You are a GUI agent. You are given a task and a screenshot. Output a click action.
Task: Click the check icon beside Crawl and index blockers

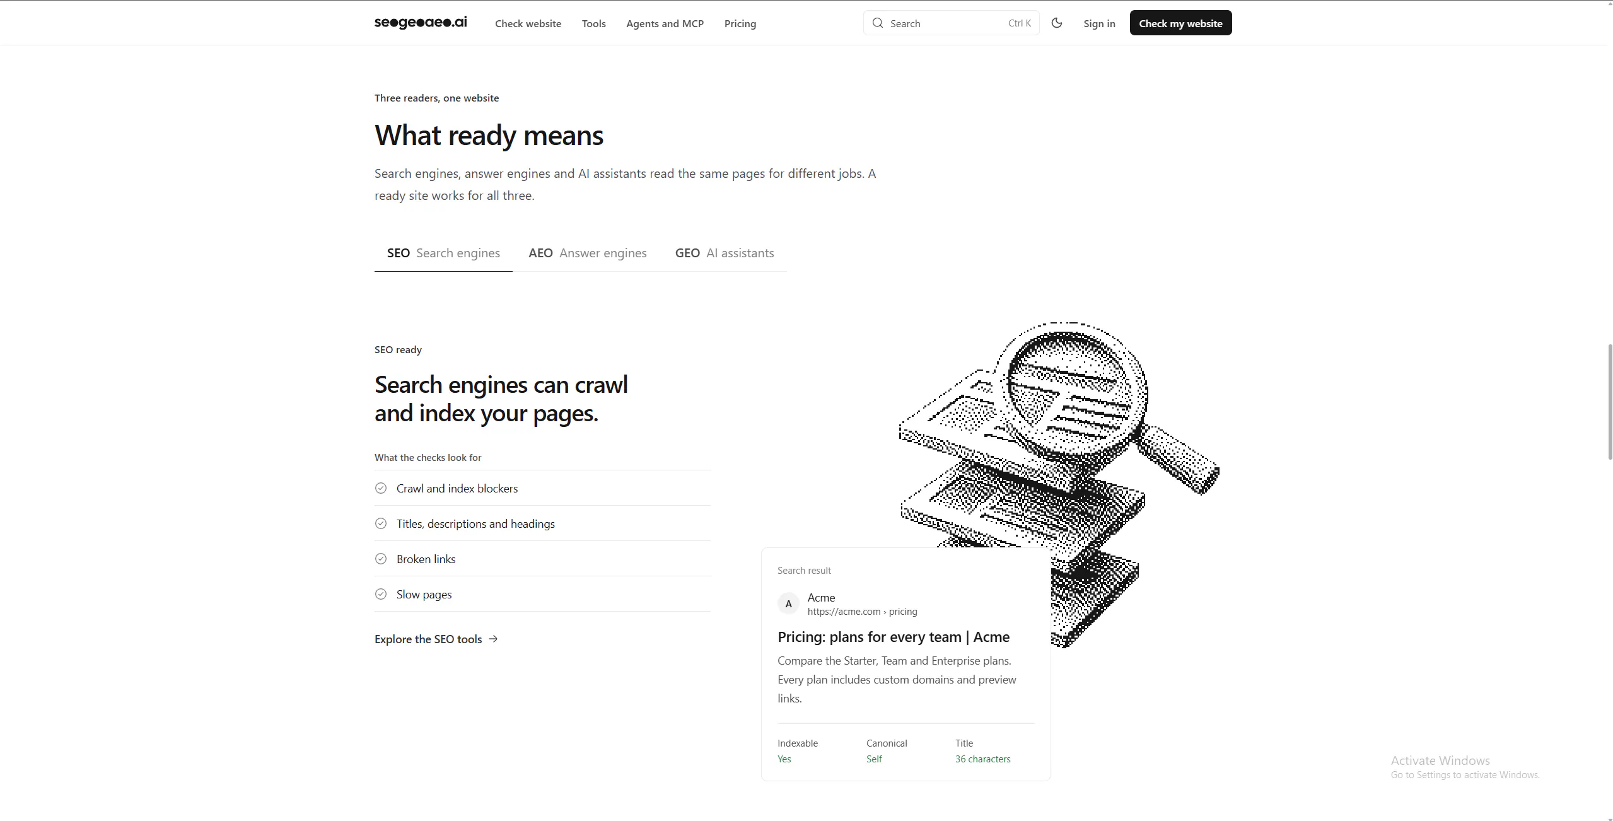381,488
